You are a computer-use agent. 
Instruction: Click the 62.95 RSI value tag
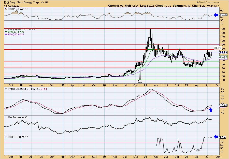tap(223, 15)
